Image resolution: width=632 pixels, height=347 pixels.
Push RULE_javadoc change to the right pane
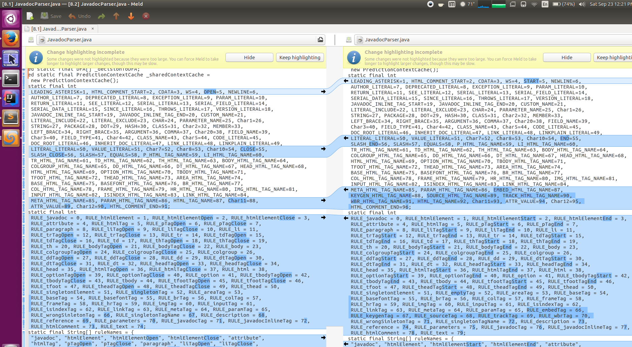coord(323,217)
